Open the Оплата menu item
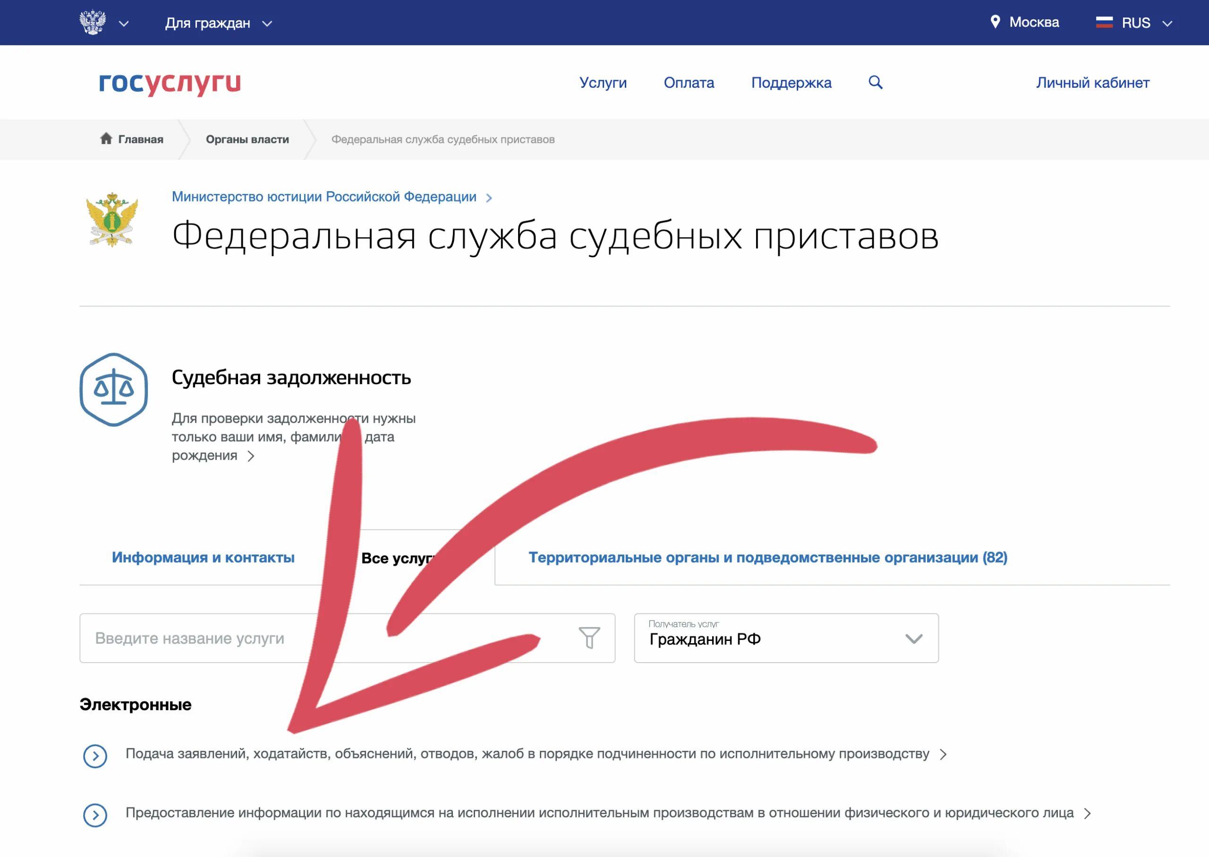The image size is (1209, 857). (689, 83)
